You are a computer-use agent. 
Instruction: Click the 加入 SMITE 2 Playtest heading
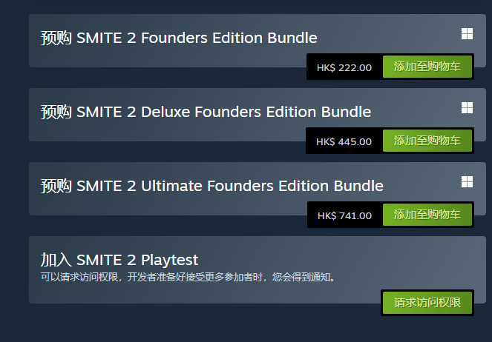coord(119,260)
